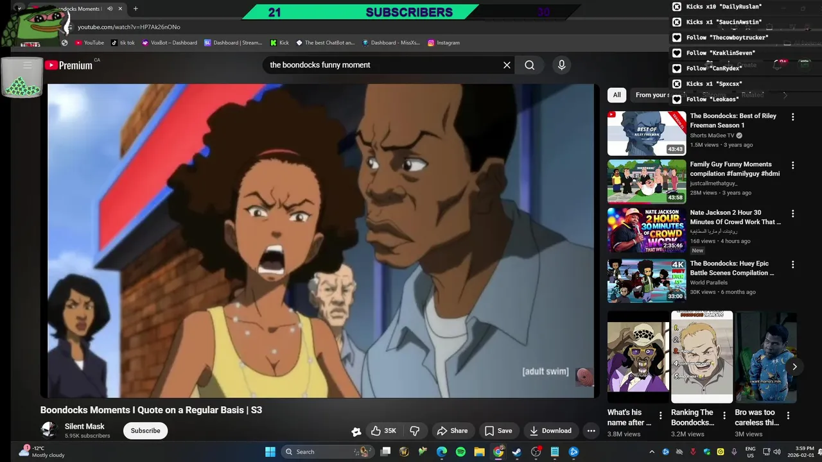Open the Kick bookmark
The width and height of the screenshot is (822, 462).
[x=279, y=43]
